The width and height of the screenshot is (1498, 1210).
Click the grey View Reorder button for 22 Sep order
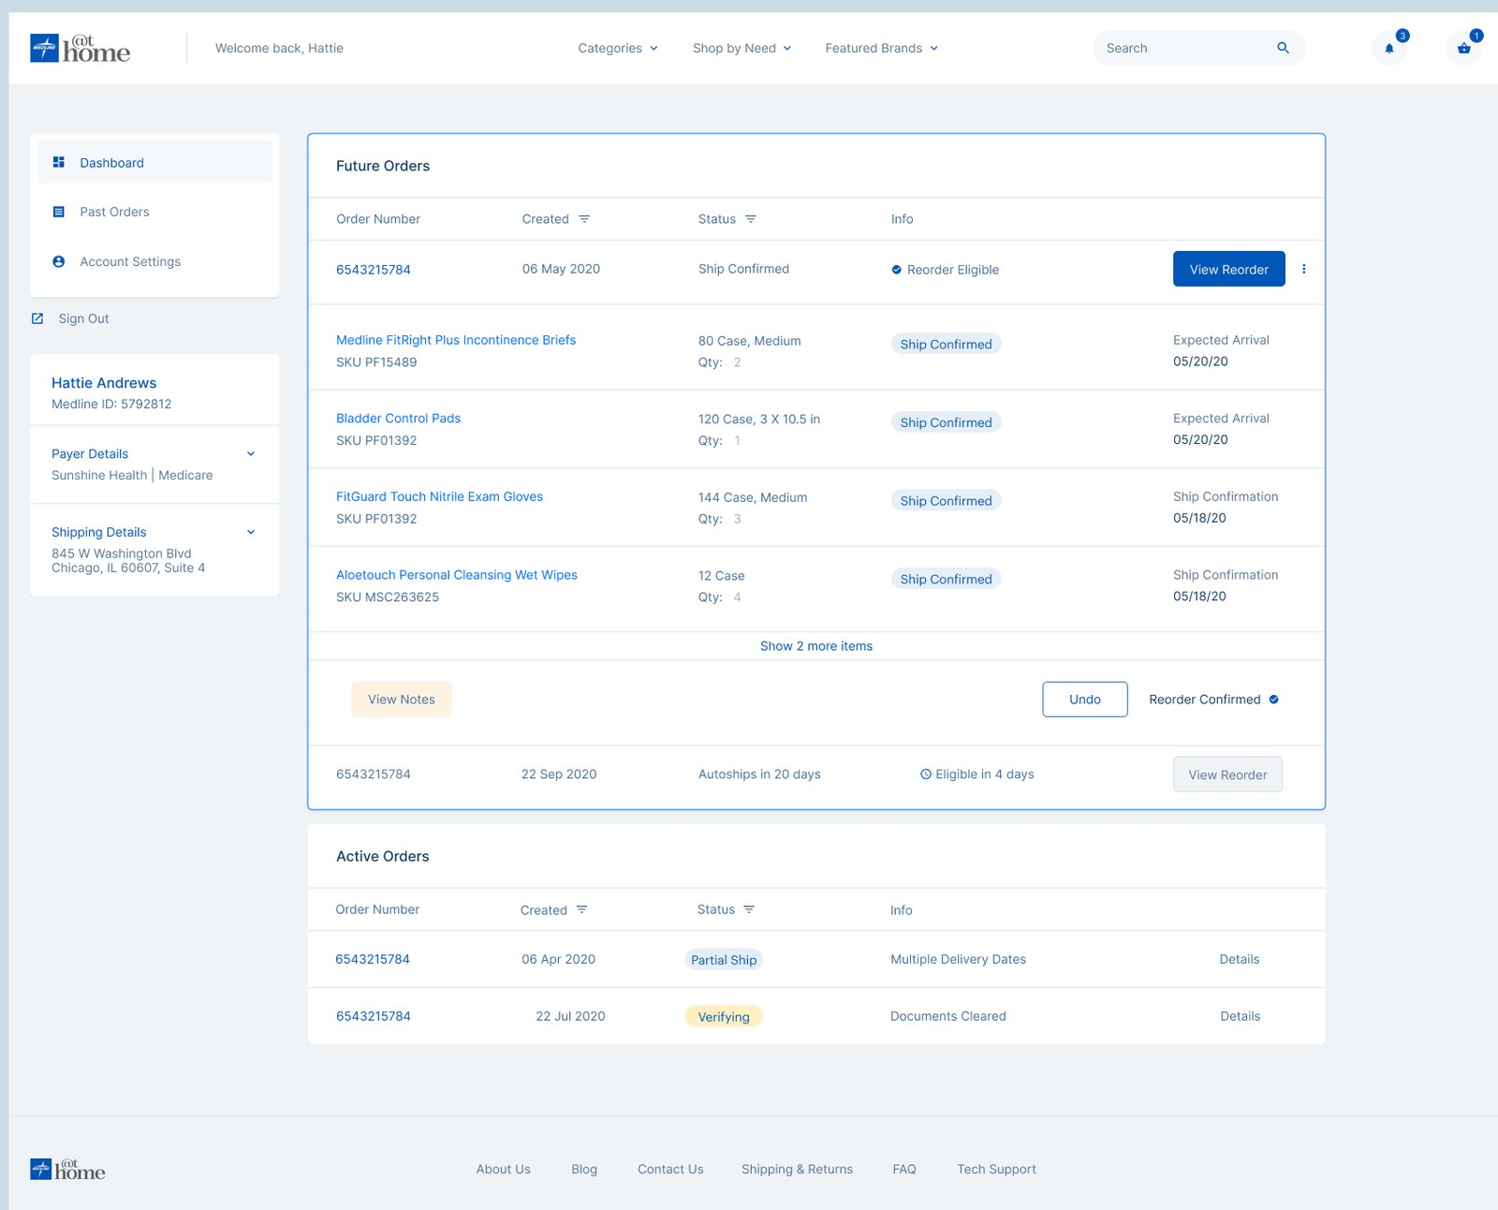pos(1227,775)
